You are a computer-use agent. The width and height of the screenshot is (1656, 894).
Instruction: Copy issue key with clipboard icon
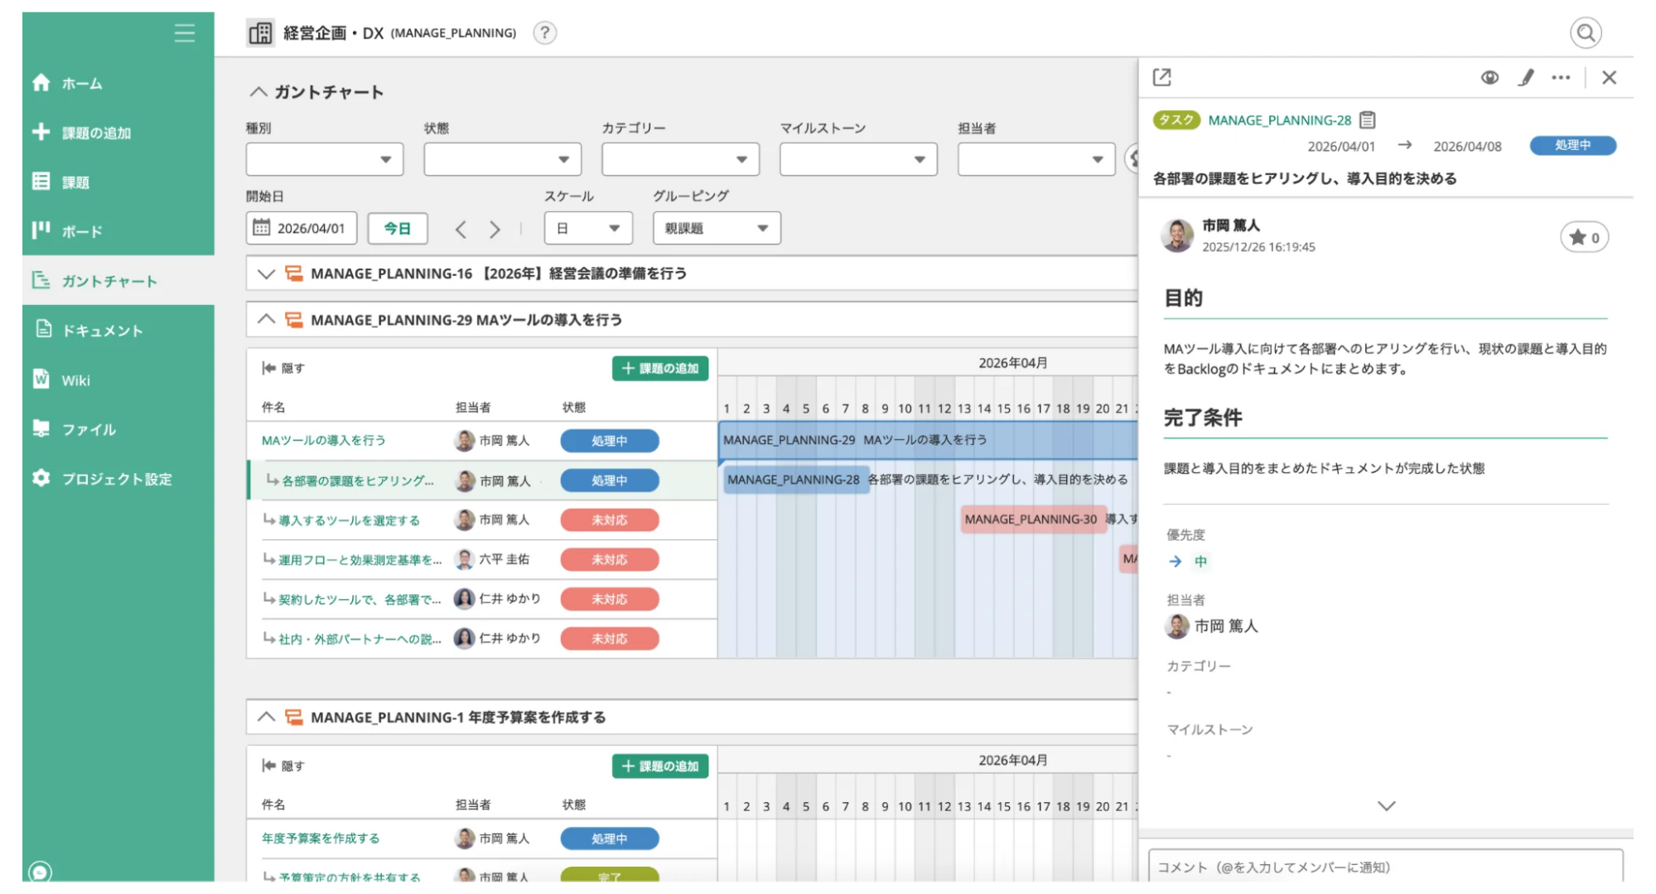point(1368,120)
